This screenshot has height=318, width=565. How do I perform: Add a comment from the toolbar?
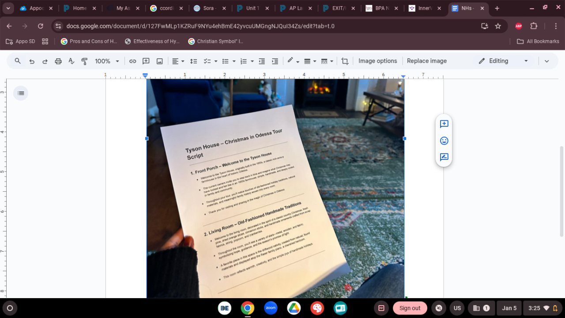pos(146,61)
